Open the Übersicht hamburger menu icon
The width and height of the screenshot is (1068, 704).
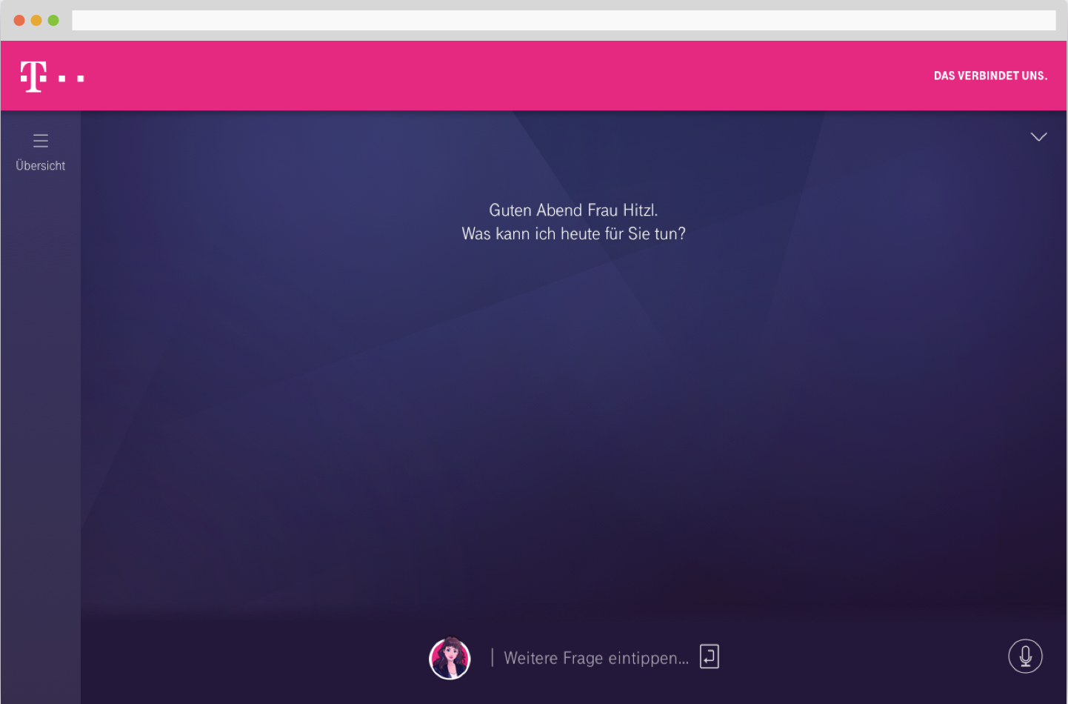click(x=41, y=141)
